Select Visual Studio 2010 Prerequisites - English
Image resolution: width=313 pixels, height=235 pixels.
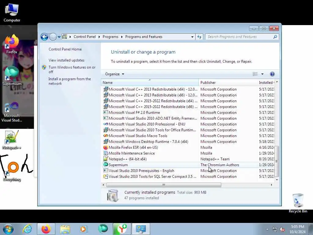click(x=188, y=171)
